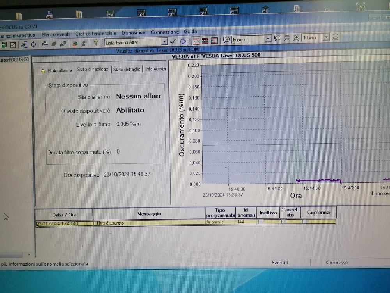The height and width of the screenshot is (293, 390).
Task: Open the connection manager toolbar icon
Action: (45, 44)
